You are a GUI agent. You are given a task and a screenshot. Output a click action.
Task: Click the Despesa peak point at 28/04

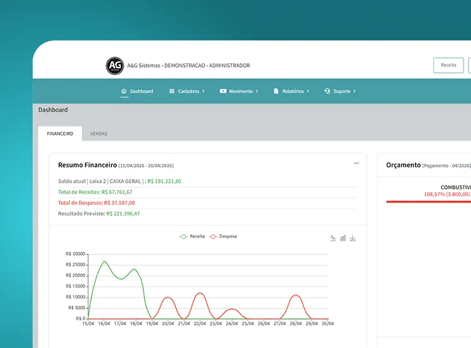click(x=296, y=295)
